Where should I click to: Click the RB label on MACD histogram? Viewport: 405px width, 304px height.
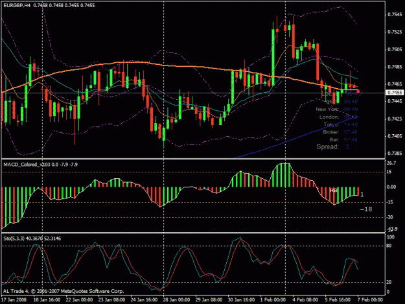click(x=334, y=191)
